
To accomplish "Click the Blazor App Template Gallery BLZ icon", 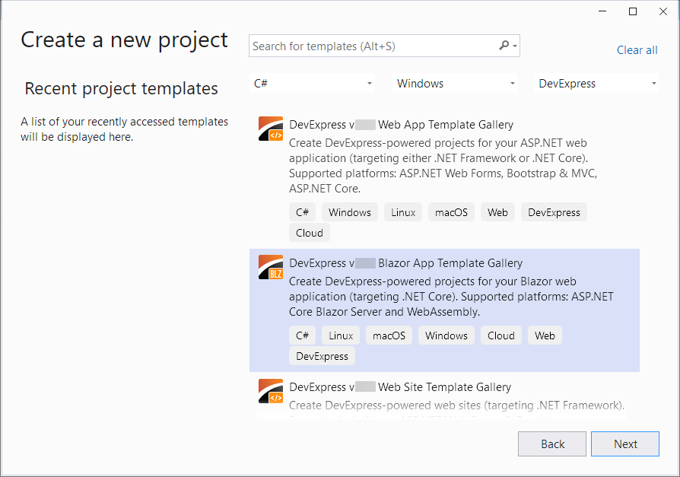I will (x=270, y=267).
